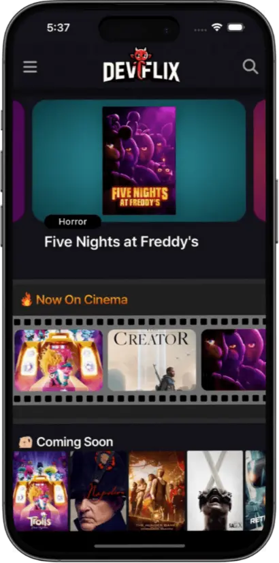Select the Horror genre tag
This screenshot has height=563, width=279.
coord(72,222)
